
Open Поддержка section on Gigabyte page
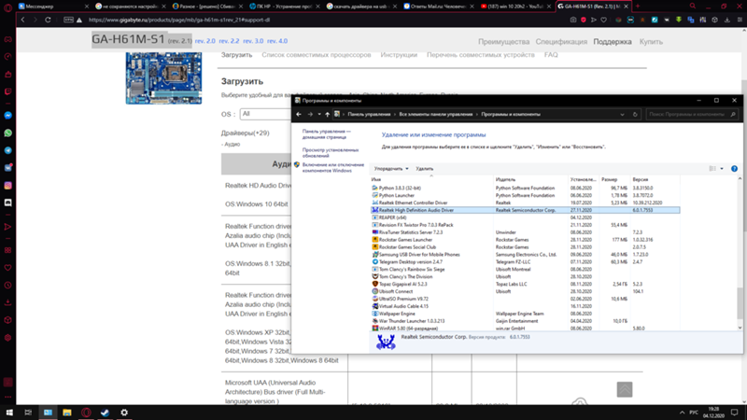[613, 41]
